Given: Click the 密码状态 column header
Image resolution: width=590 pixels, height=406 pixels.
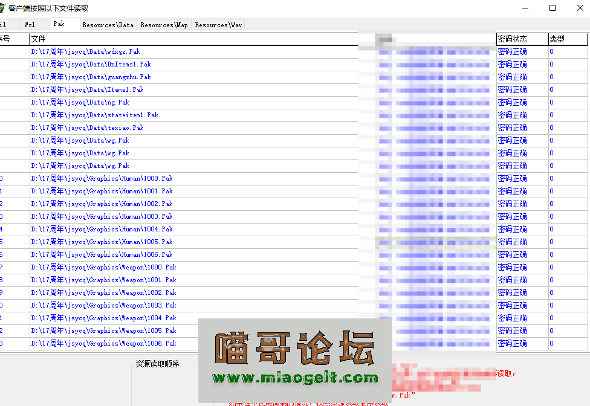Looking at the screenshot, I should (x=512, y=39).
